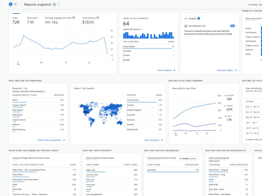Click the Personalize Your Pluto Pillow page row
Screen dimensions: 262x196
coord(44,180)
